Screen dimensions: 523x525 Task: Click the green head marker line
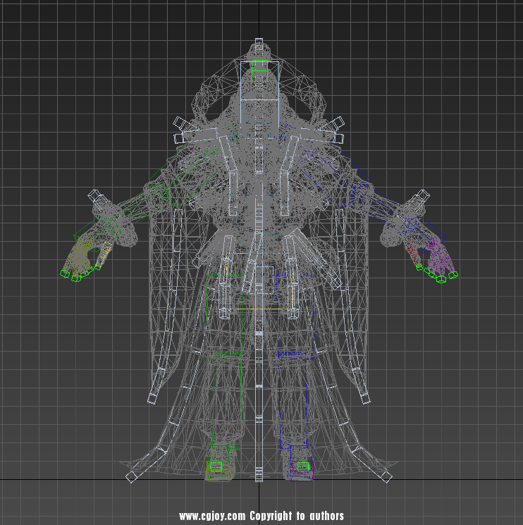point(260,70)
